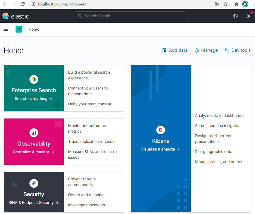Screen dimensions: 255x214
Task: Click the Observability title
Action: click(x=34, y=144)
